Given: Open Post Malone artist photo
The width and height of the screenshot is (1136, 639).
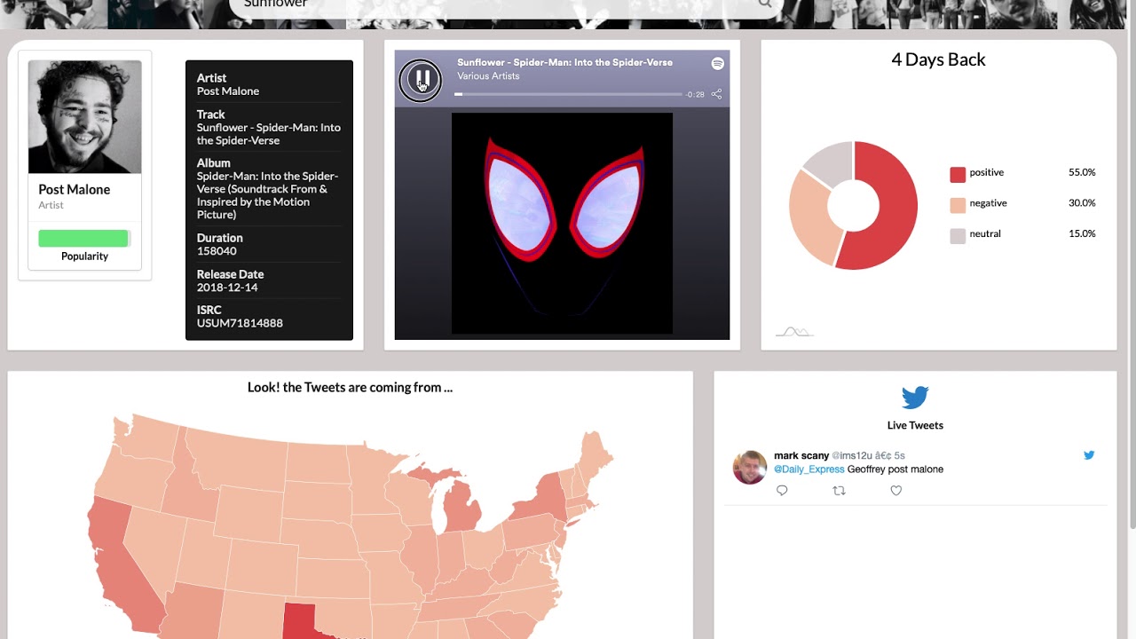Looking at the screenshot, I should [x=84, y=117].
